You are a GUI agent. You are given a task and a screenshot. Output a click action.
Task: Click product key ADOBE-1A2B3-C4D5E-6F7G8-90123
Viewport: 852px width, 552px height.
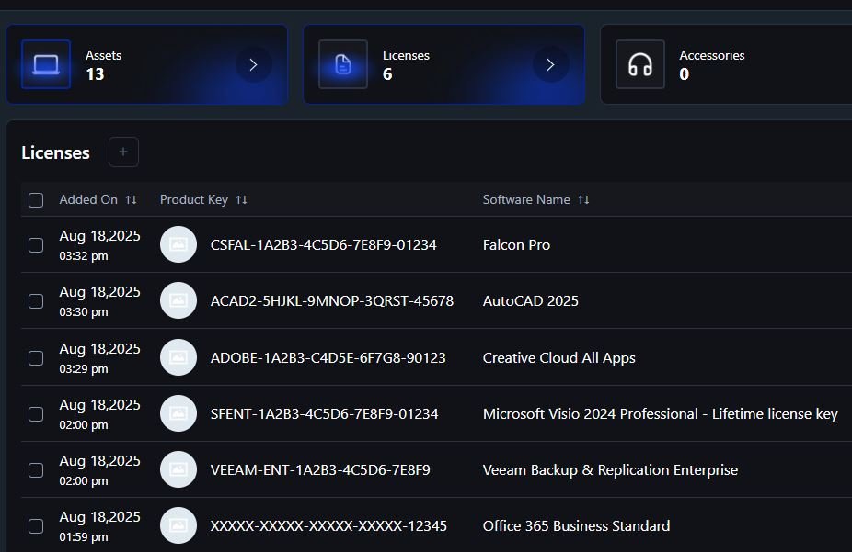click(x=328, y=358)
